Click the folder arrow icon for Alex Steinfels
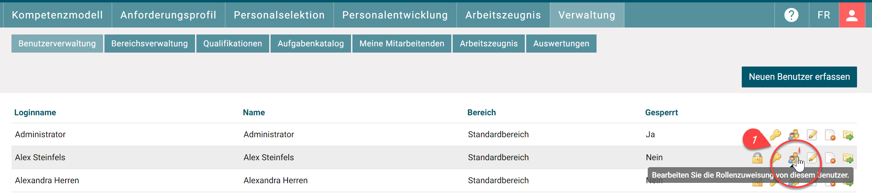 848,158
